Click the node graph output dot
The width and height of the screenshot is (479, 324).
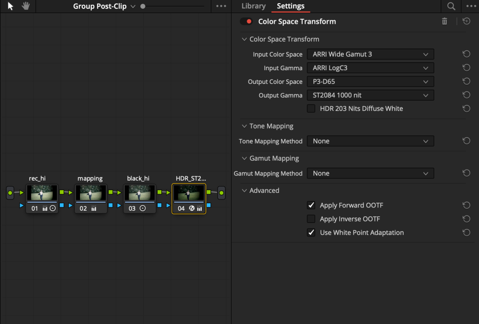point(221,193)
